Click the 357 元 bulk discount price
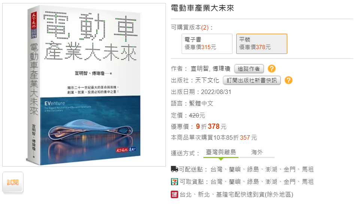 pyautogui.click(x=248, y=137)
